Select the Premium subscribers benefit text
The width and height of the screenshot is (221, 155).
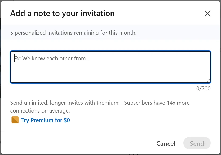pyautogui.click(x=100, y=107)
